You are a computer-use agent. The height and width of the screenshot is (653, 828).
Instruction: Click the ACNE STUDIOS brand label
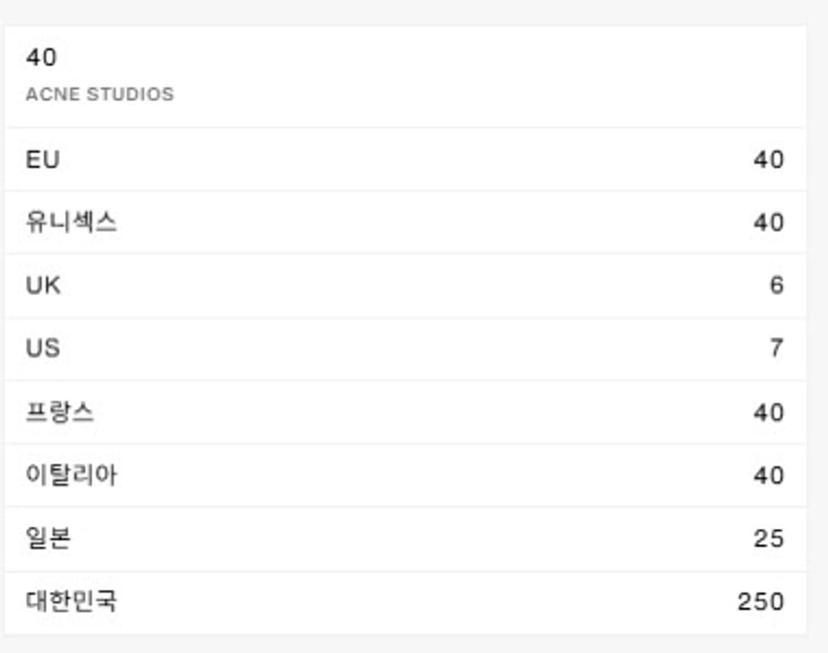100,94
